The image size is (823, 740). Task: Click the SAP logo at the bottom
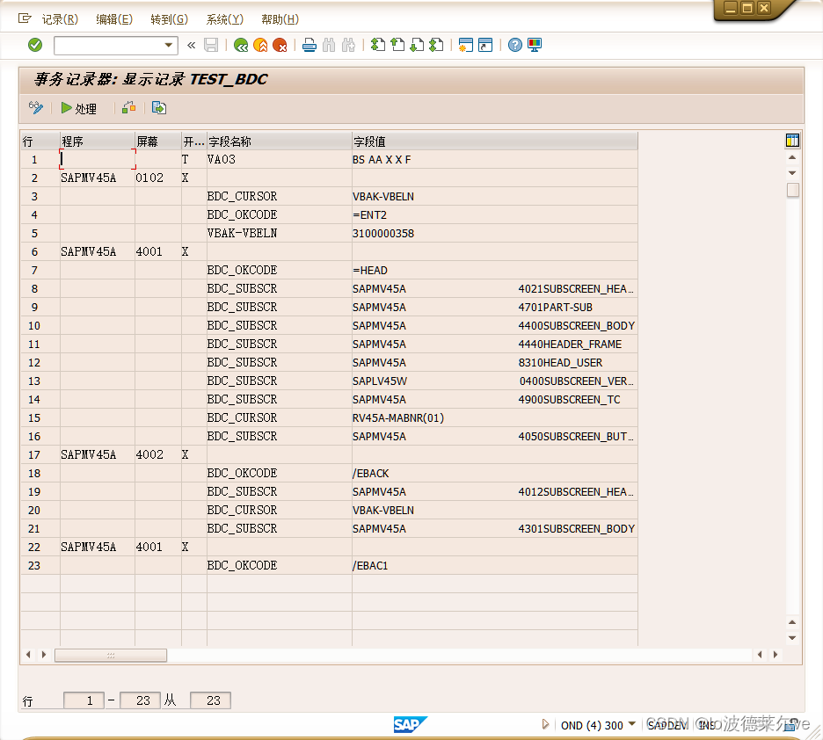point(409,723)
